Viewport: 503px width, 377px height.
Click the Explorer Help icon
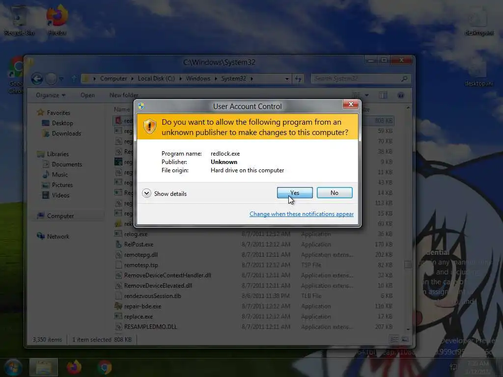401,95
